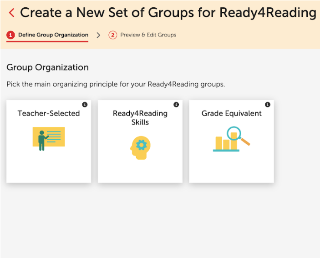Open info for Teacher-Selected card

[x=85, y=105]
